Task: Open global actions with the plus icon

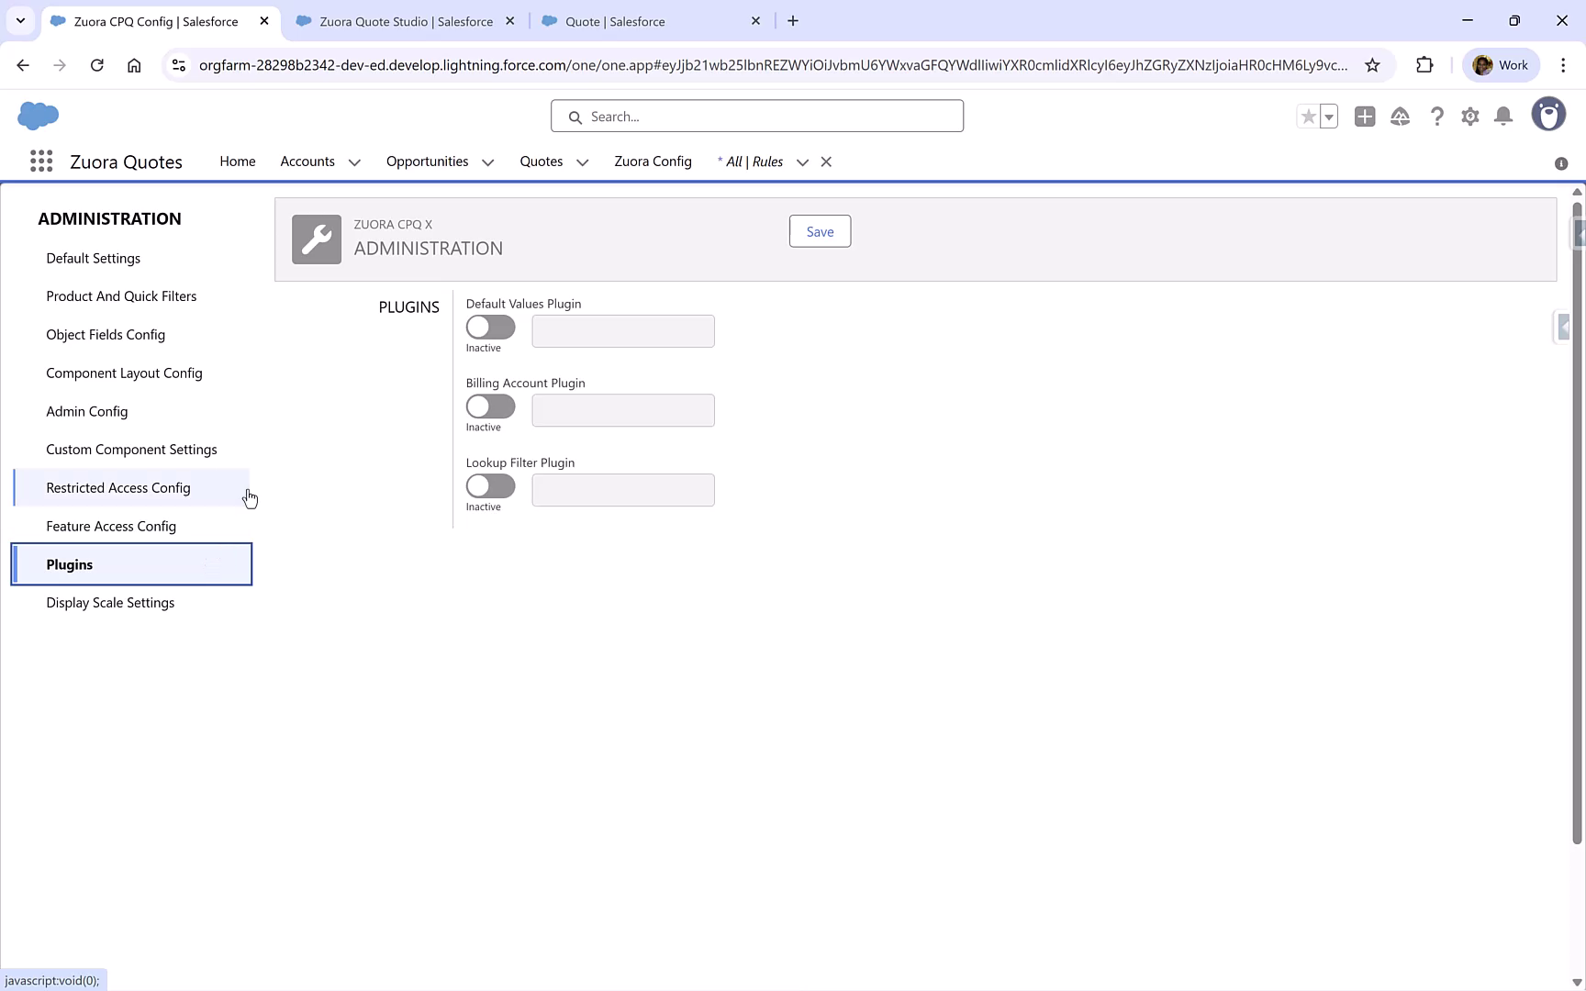Action: tap(1365, 117)
